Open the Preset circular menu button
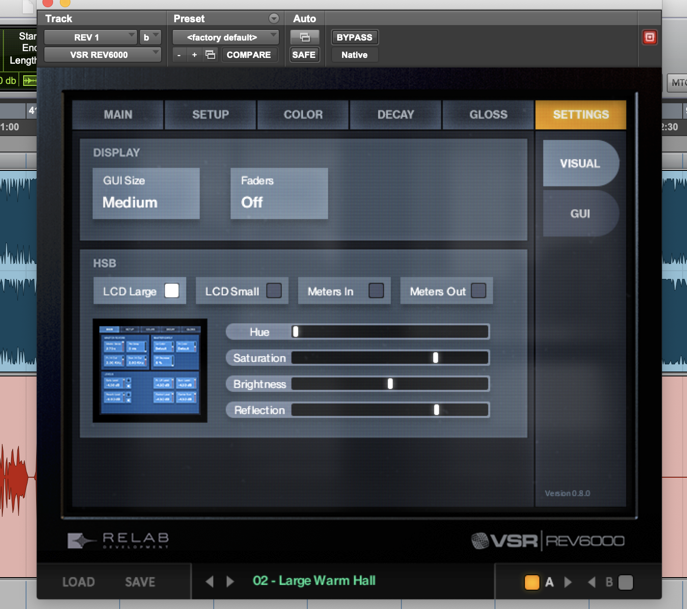 [x=274, y=18]
